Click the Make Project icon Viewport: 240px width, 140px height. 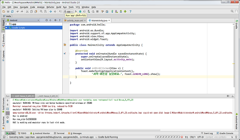(60, 11)
